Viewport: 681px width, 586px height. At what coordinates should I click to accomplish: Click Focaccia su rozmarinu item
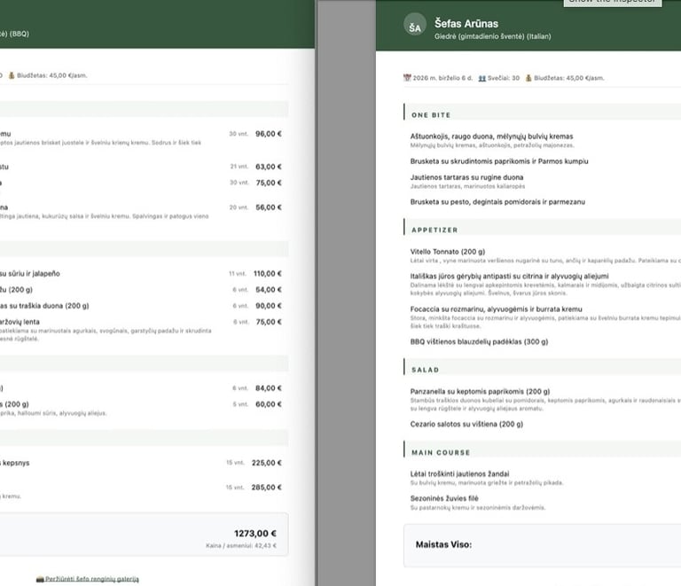point(496,309)
